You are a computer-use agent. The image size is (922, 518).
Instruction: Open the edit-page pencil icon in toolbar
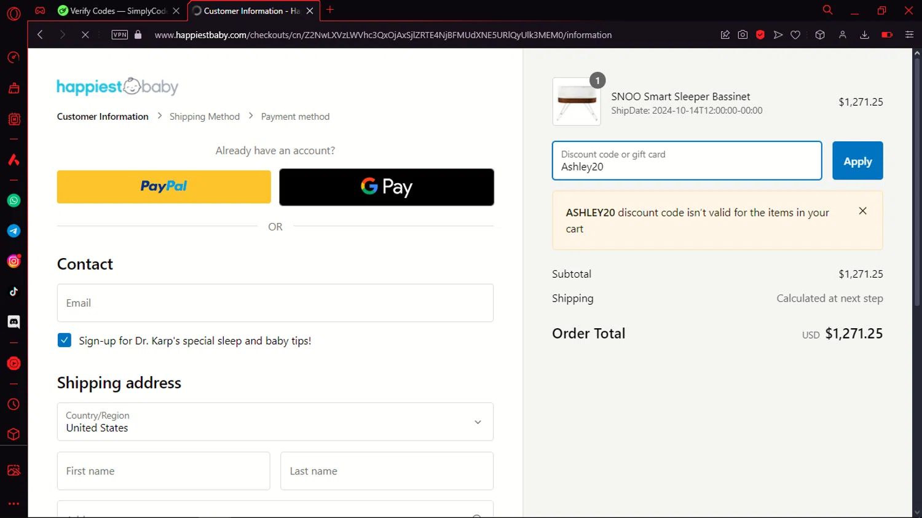pyautogui.click(x=725, y=35)
